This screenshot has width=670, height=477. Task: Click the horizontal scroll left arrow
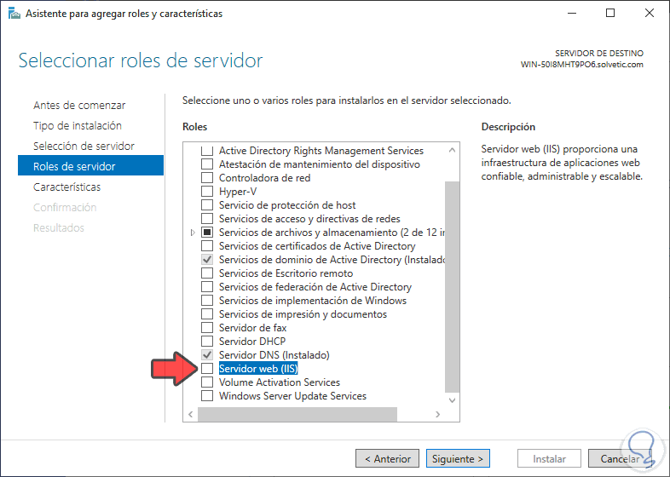pyautogui.click(x=191, y=414)
